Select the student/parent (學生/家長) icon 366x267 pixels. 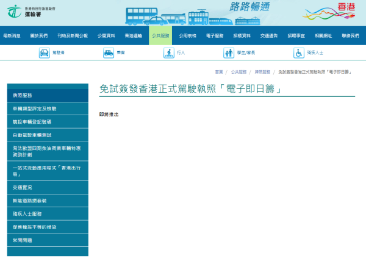click(x=229, y=53)
